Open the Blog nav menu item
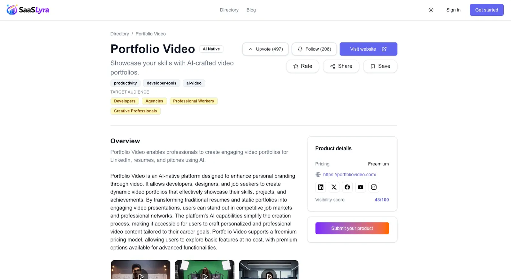The width and height of the screenshot is (511, 279). click(x=251, y=10)
